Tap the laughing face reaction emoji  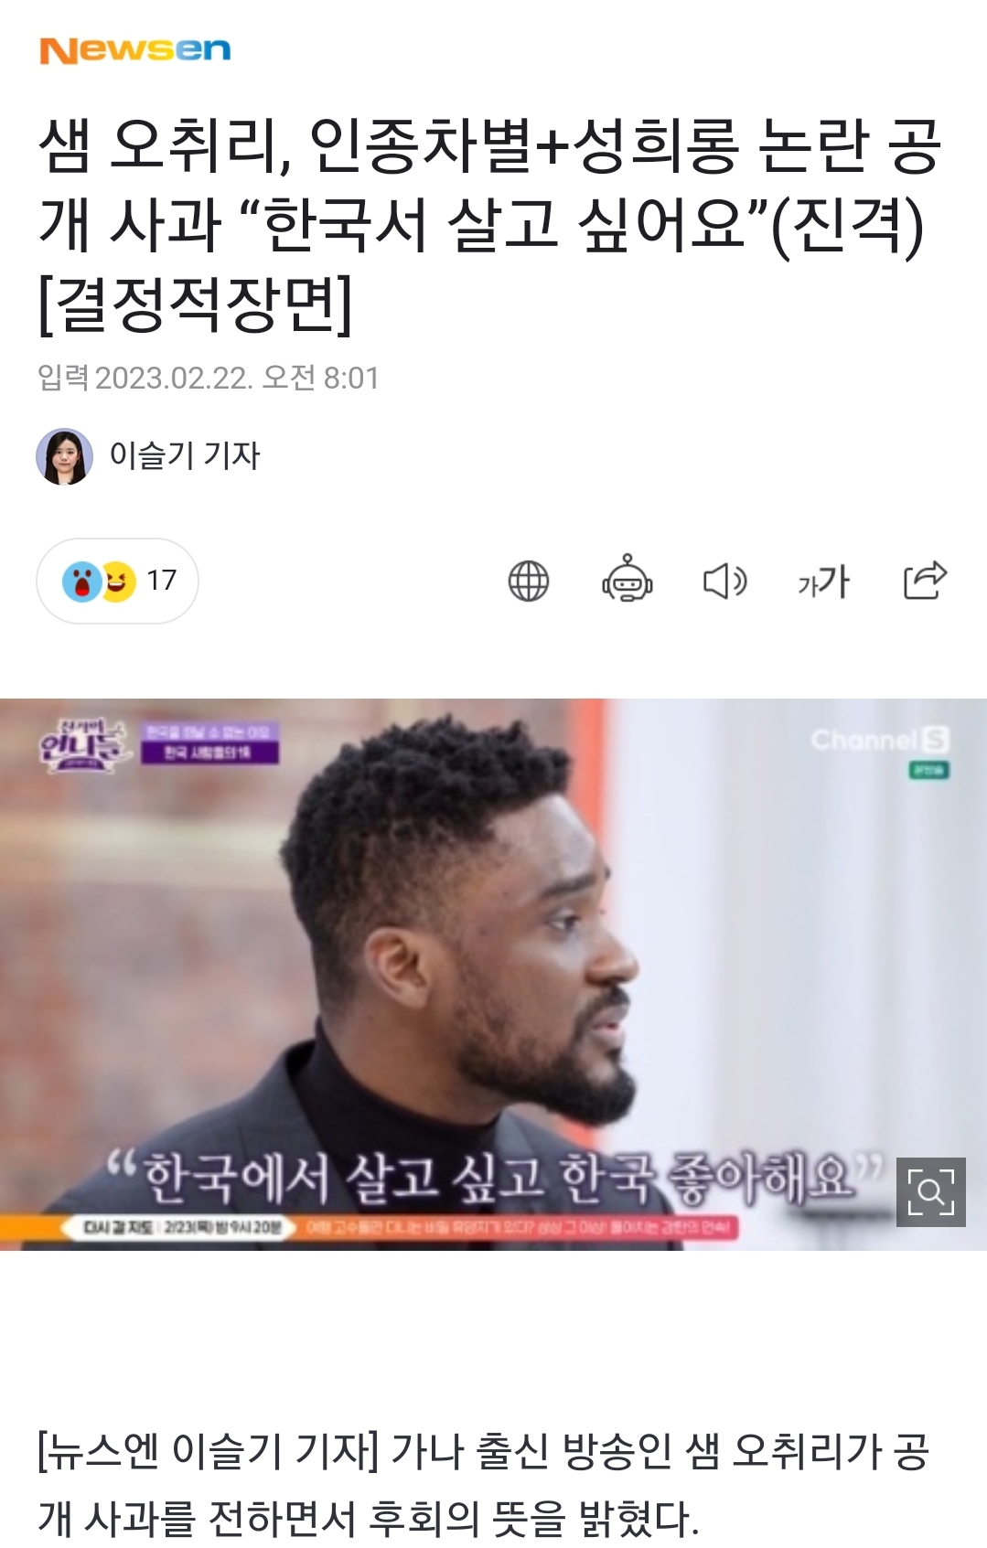point(120,582)
